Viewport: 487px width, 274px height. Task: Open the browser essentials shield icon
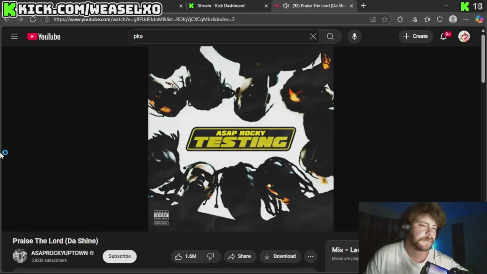point(440,19)
